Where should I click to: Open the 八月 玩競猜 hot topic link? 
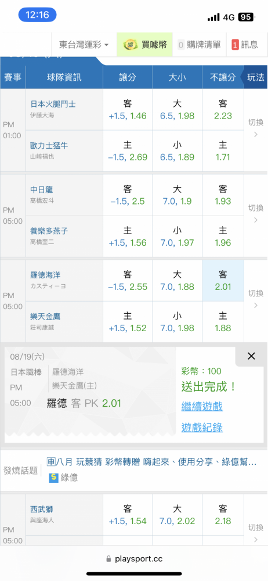(x=152, y=462)
